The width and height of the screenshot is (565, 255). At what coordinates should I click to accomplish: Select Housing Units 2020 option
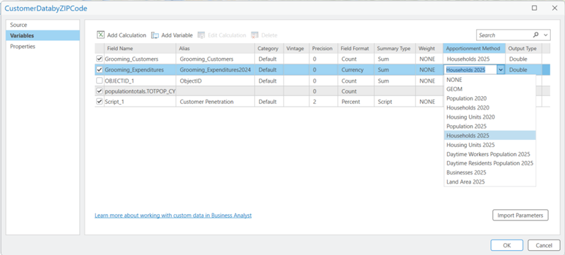[489, 117]
